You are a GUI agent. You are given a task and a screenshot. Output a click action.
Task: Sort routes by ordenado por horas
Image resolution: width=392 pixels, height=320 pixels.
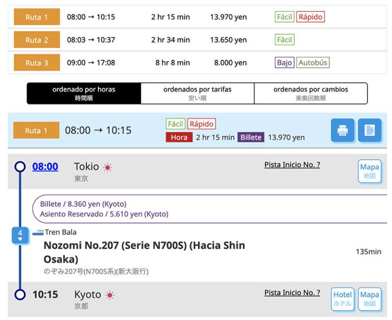[84, 93]
